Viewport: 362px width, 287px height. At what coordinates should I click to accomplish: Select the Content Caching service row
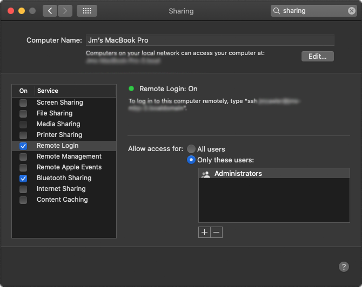[x=64, y=200]
